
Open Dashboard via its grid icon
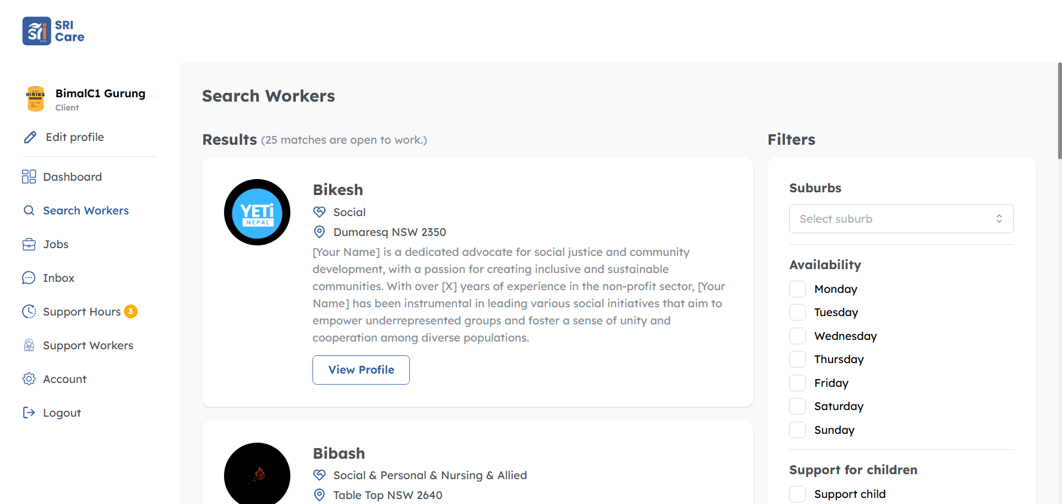pos(29,177)
